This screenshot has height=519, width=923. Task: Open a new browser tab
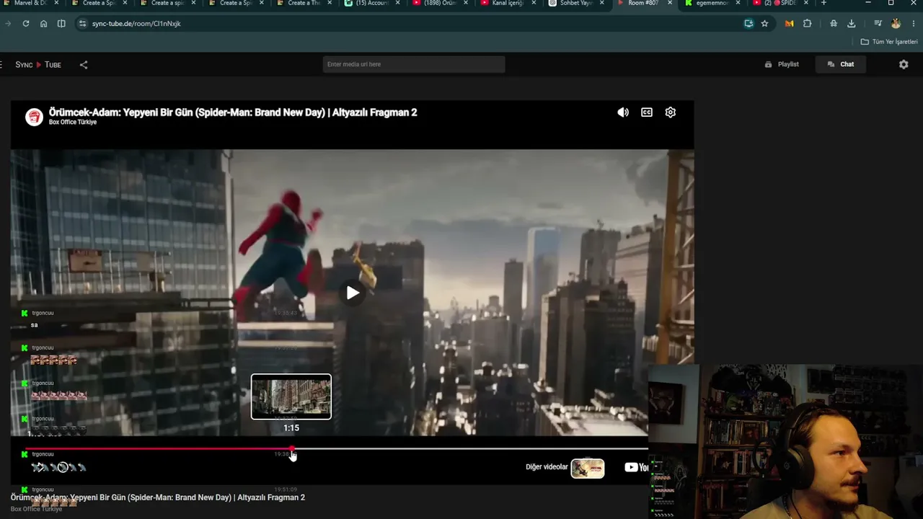click(x=823, y=3)
